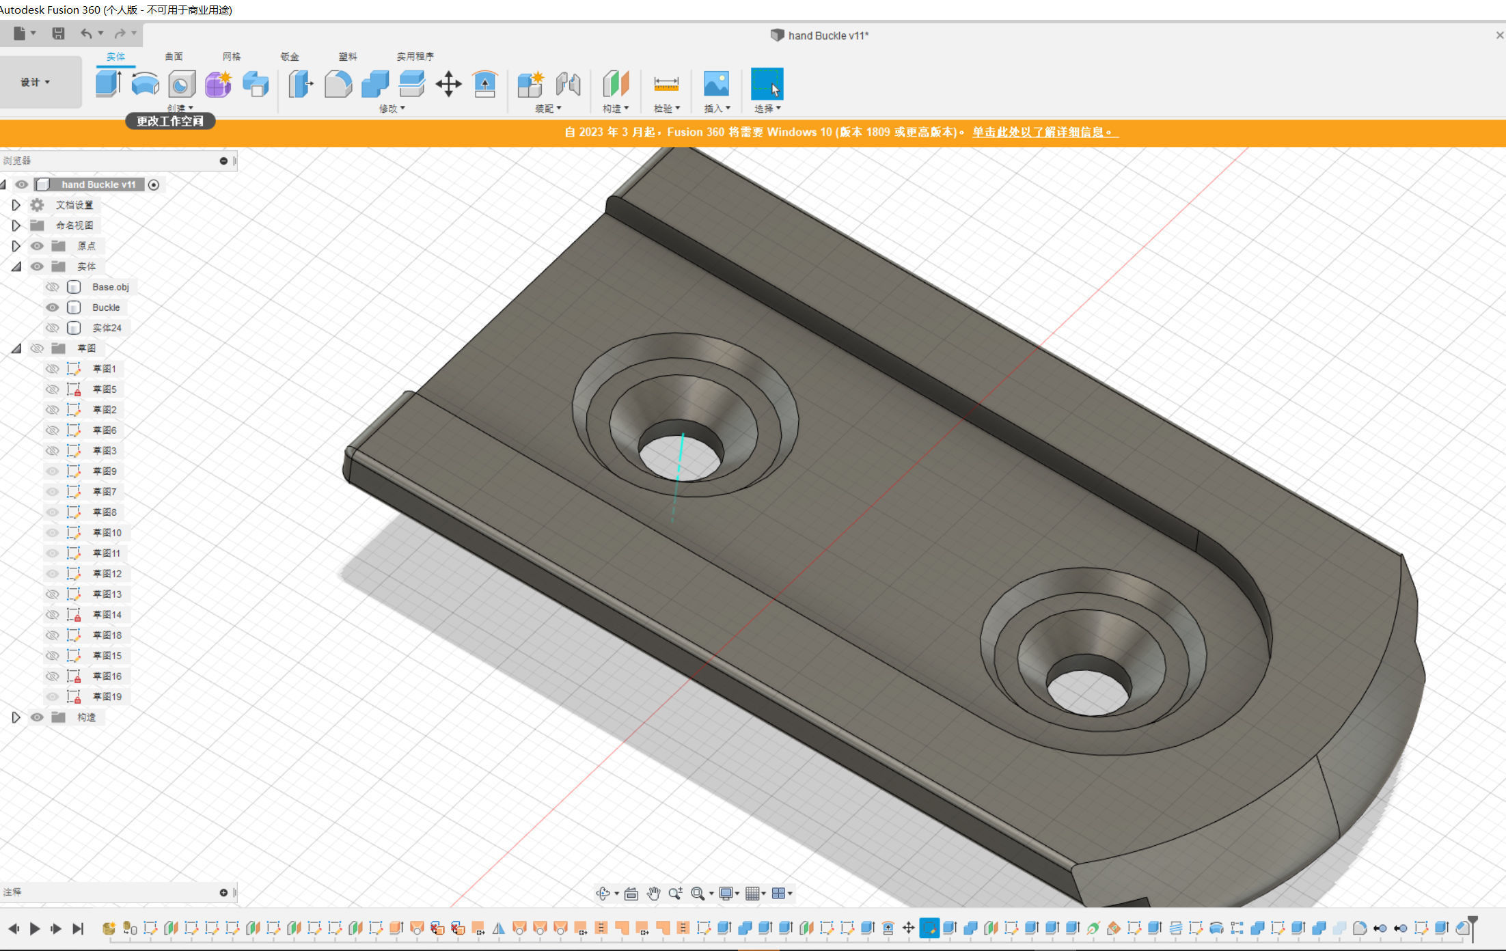Click the timeline end position marker
The width and height of the screenshot is (1506, 951).
point(1473,924)
